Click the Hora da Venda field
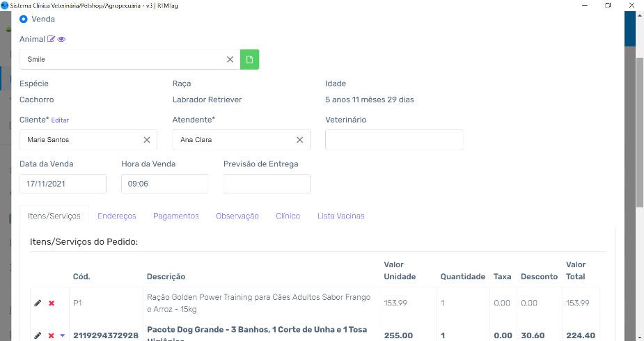644x341 pixels. point(165,184)
